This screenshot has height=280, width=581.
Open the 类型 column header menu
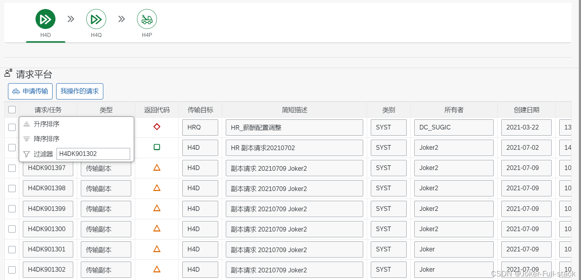(x=106, y=110)
